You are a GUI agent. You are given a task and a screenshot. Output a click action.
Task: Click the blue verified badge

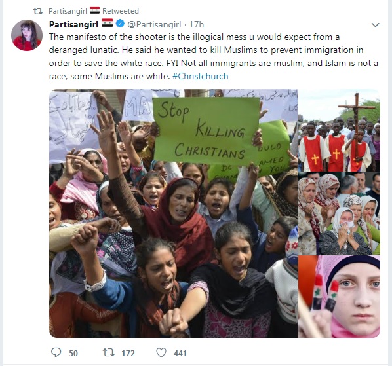point(120,24)
